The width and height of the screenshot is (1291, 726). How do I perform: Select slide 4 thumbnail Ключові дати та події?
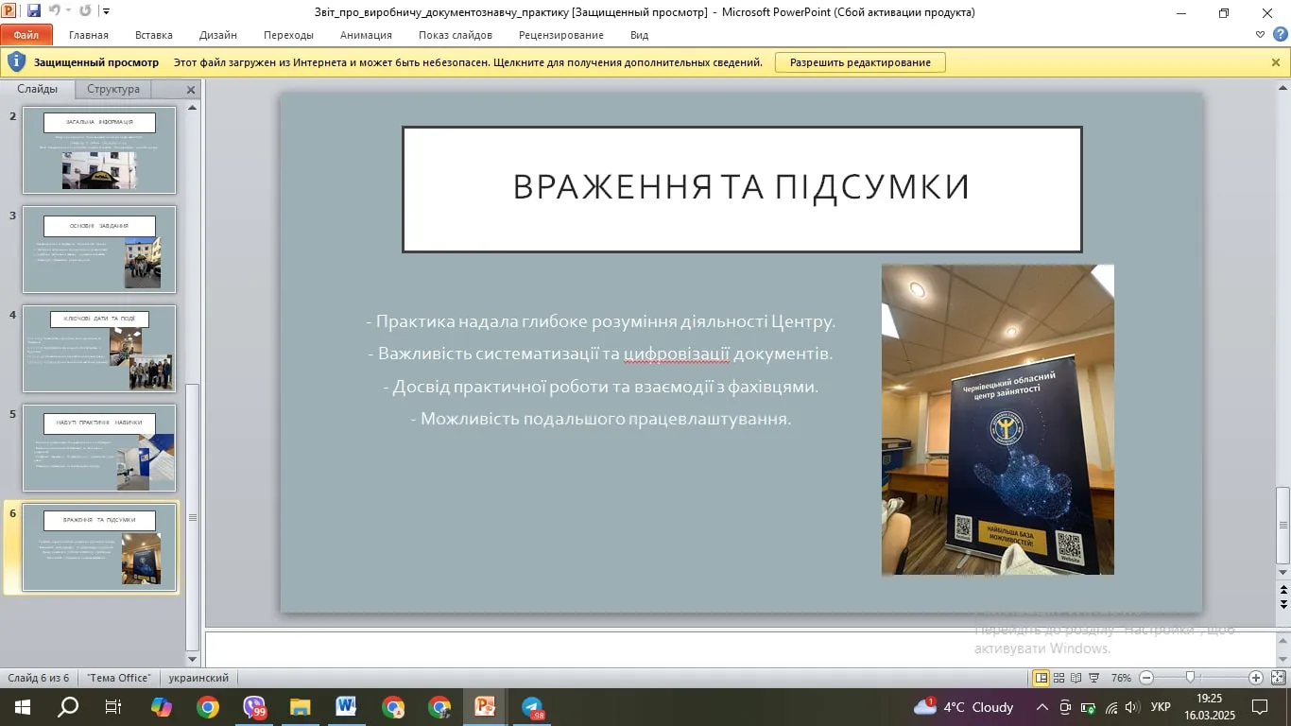tap(99, 349)
